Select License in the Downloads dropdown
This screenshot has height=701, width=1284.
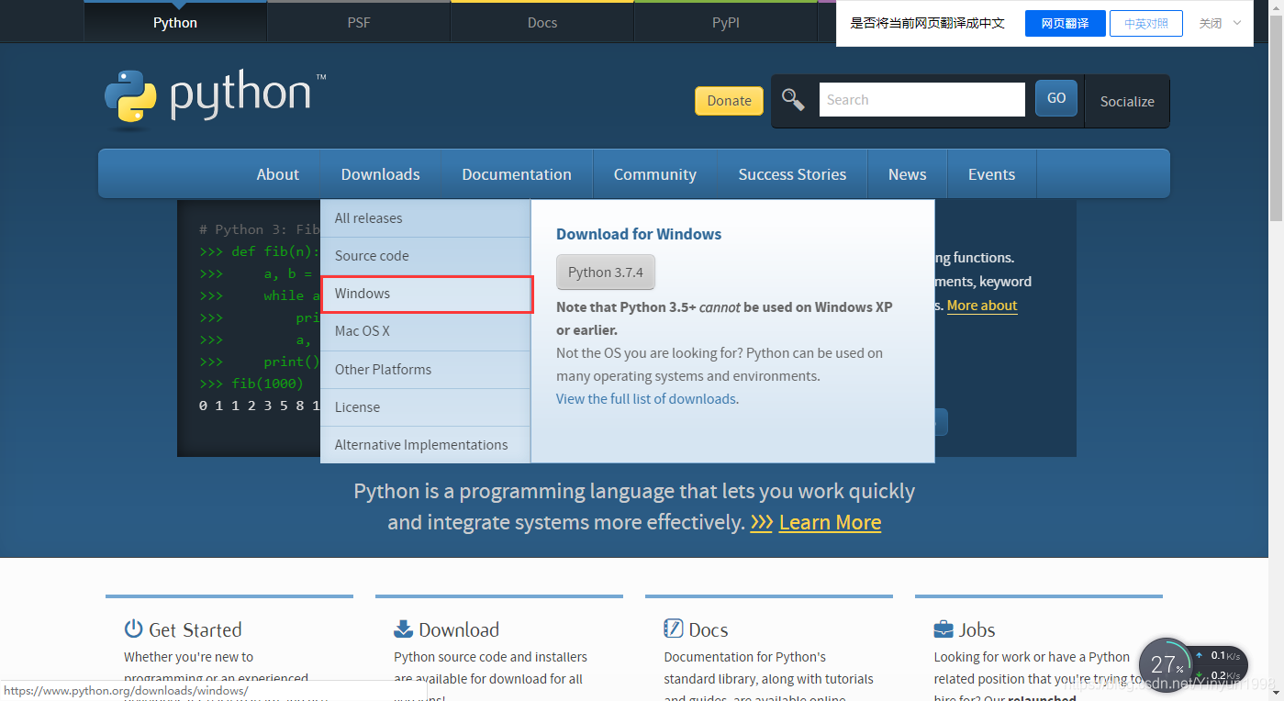click(426, 407)
